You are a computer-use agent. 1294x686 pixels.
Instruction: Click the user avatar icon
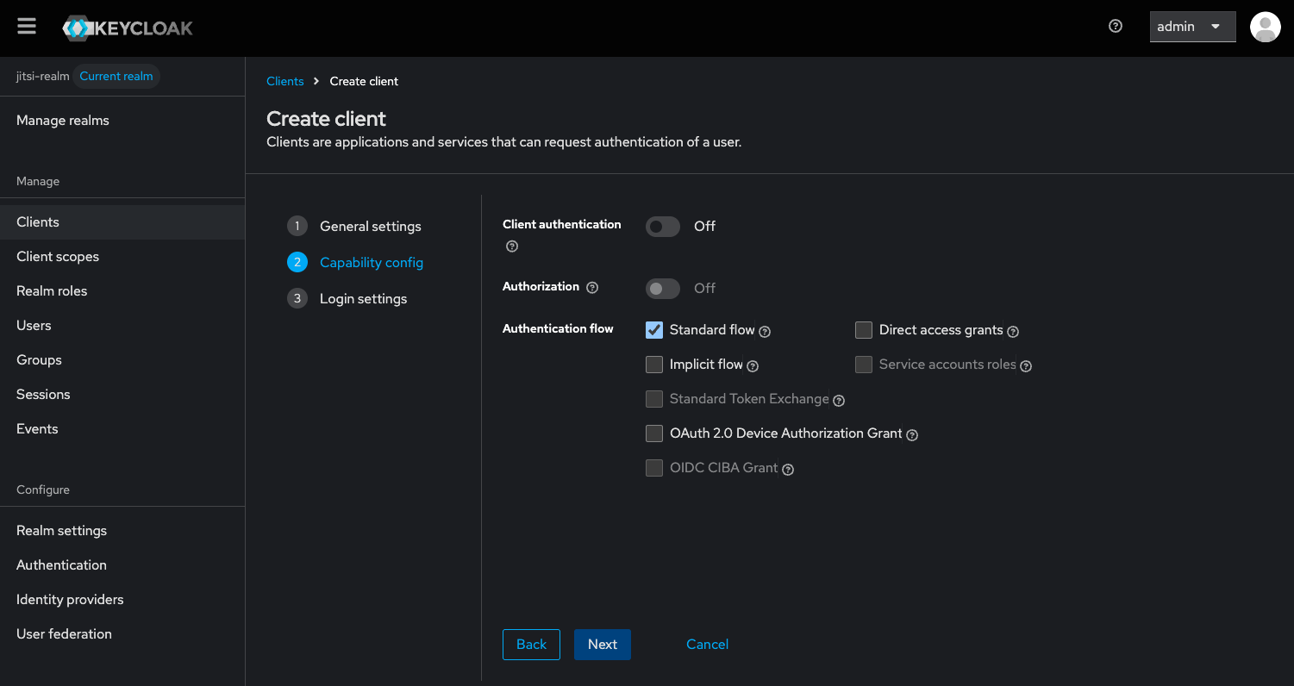(x=1265, y=27)
